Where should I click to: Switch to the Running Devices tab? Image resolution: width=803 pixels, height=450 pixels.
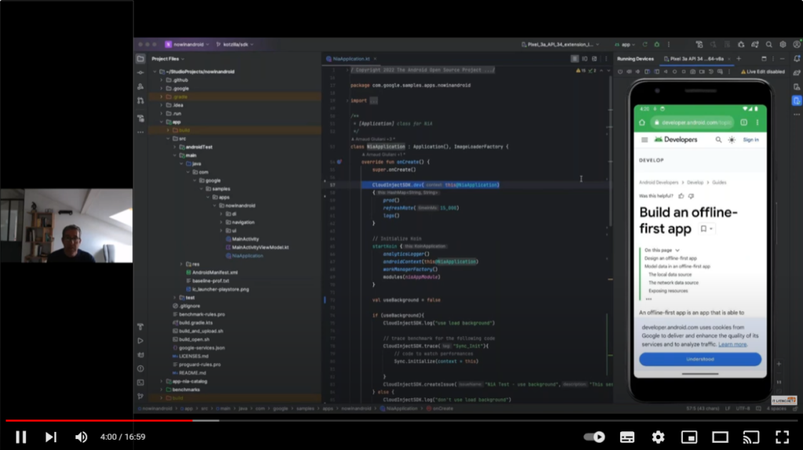click(x=634, y=59)
